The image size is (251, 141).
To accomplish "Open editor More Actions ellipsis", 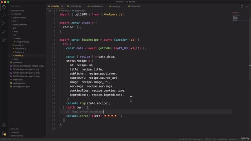I will [247, 6].
